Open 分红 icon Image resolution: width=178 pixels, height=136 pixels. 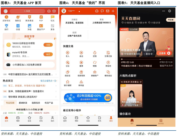tap(68, 62)
